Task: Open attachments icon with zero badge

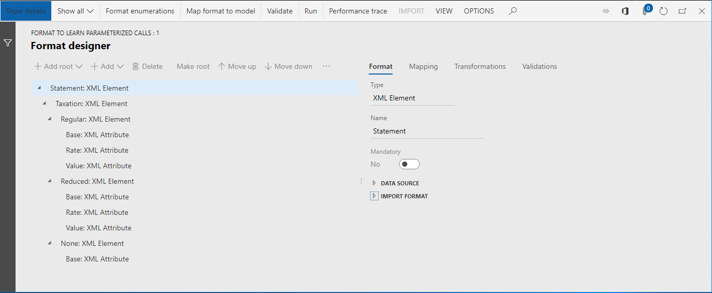Action: tap(645, 10)
